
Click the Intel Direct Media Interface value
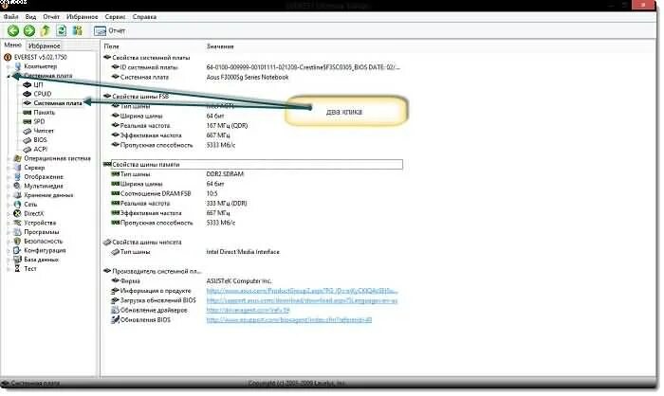tap(243, 252)
